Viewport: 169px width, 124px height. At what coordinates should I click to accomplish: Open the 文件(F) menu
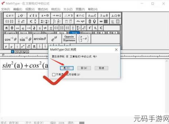tap(6, 9)
